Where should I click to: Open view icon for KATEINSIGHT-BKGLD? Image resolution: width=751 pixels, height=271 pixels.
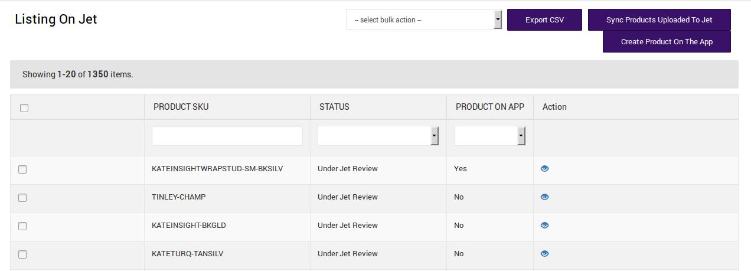(544, 226)
